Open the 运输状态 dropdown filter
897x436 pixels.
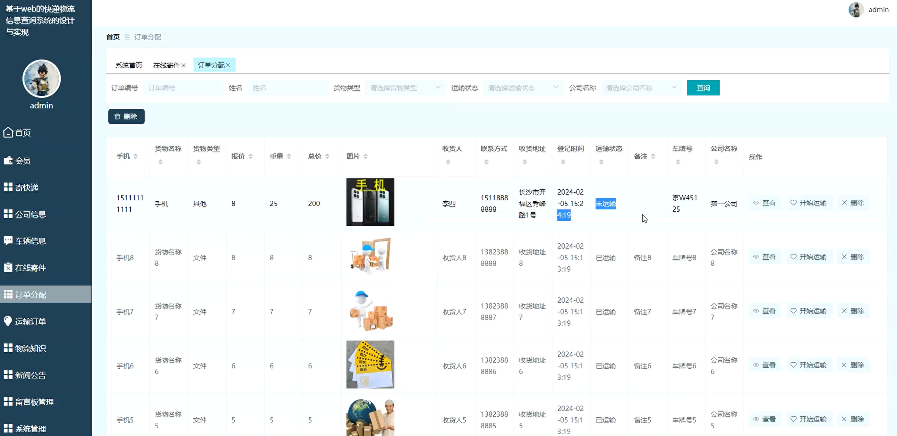523,88
